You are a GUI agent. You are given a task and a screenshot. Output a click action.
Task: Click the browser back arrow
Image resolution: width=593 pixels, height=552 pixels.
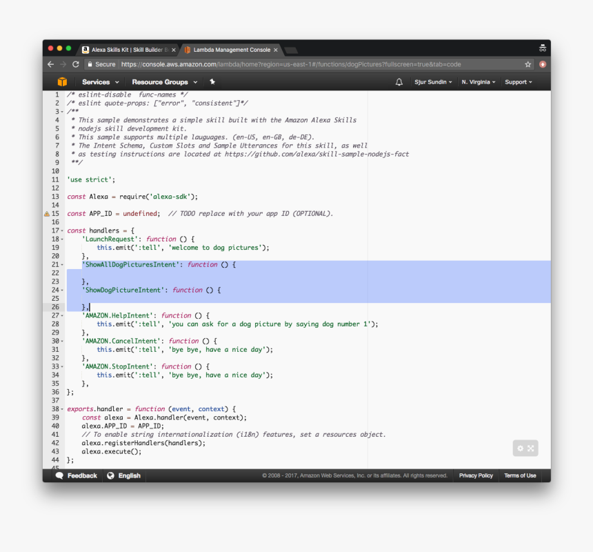(x=50, y=64)
